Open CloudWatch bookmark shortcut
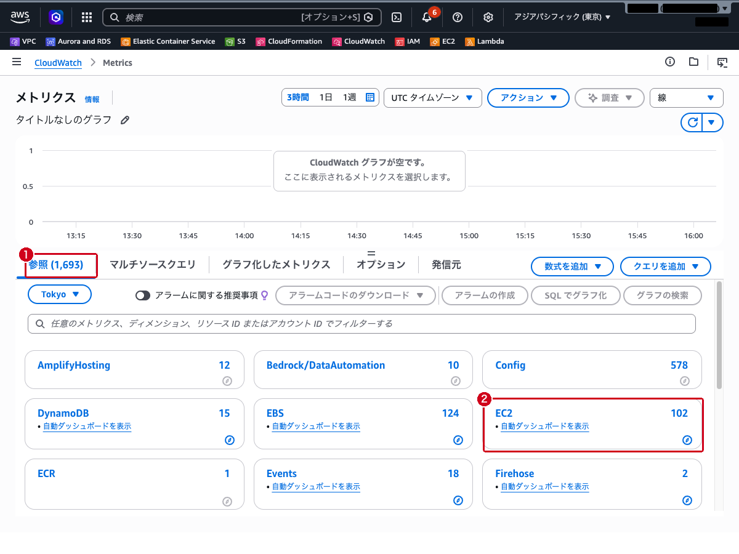This screenshot has width=739, height=554. tap(358, 42)
